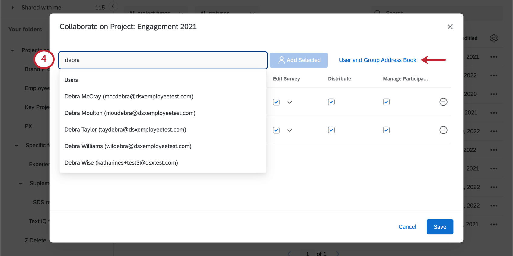Expand Edit Survey options in first row

coord(290,102)
